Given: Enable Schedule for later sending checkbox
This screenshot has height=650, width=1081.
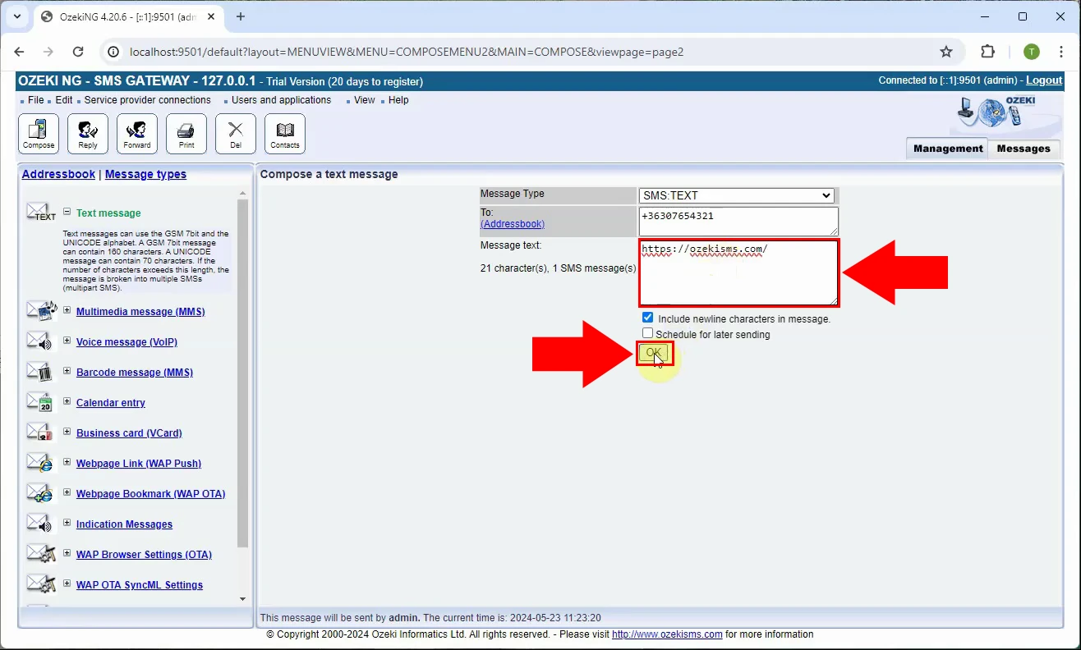Looking at the screenshot, I should (x=648, y=333).
